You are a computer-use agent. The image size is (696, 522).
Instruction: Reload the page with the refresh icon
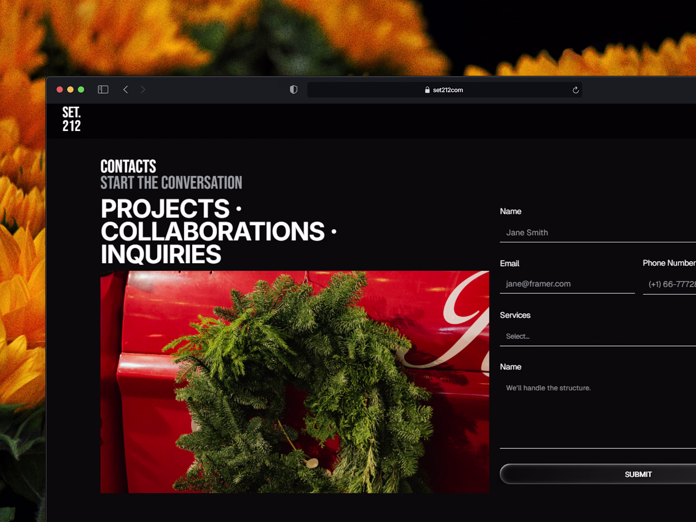[x=576, y=90]
